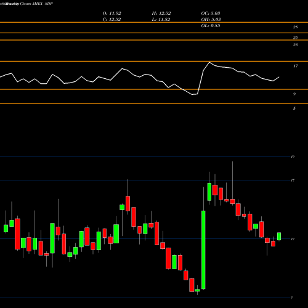Image resolution: width=308 pixels, height=308 pixels.
Task: Click the '5' label on upper axis
Action: click(x=294, y=108)
